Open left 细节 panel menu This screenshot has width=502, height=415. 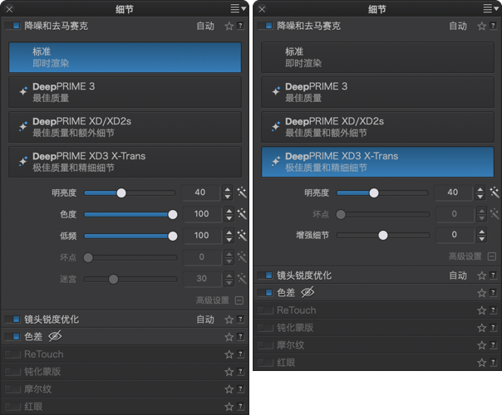(239, 8)
